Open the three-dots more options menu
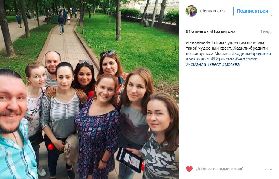Image resolution: width=279 pixels, height=179 pixels. click(268, 169)
